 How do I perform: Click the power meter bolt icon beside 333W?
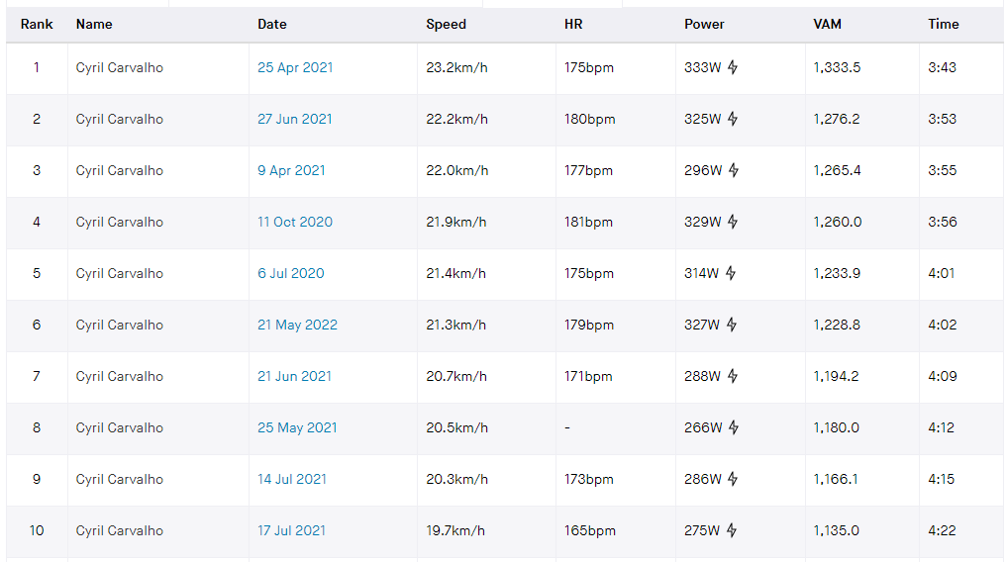pyautogui.click(x=732, y=67)
